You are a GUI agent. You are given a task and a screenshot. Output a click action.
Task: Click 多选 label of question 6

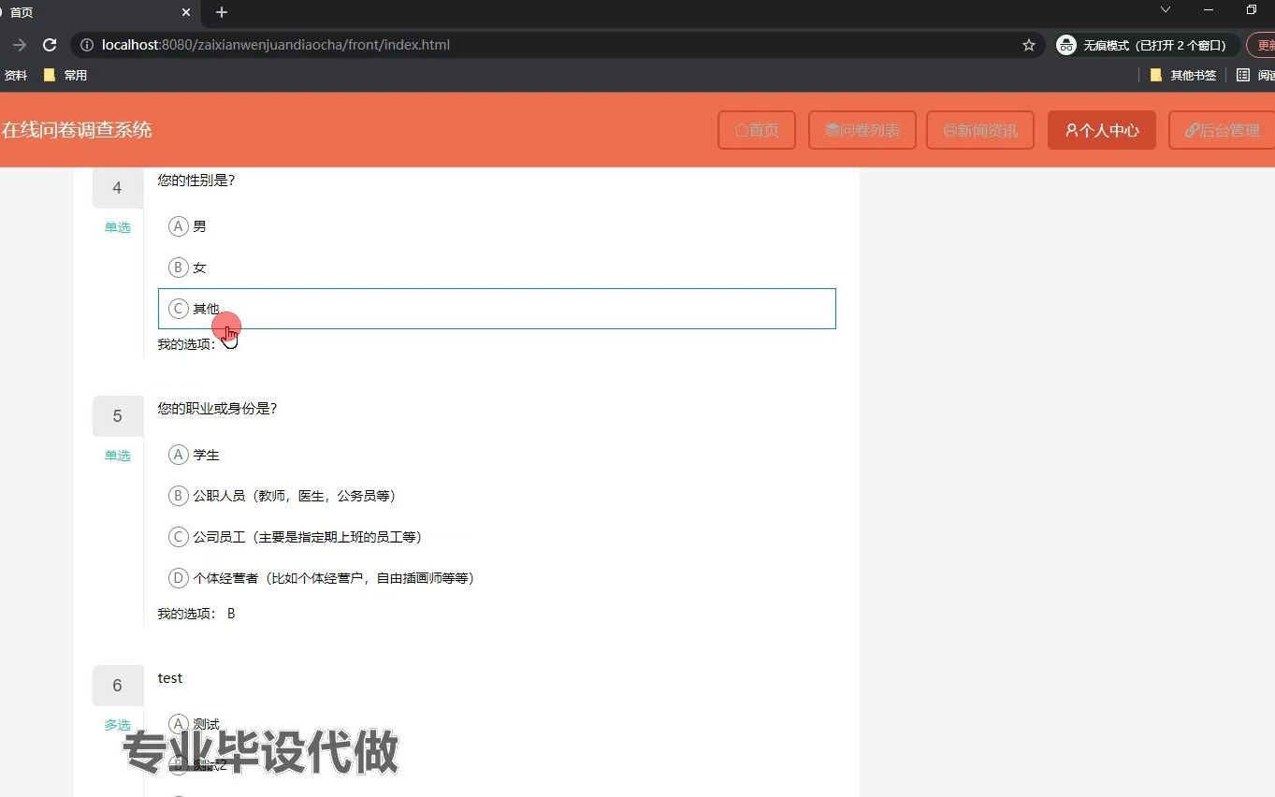117,725
